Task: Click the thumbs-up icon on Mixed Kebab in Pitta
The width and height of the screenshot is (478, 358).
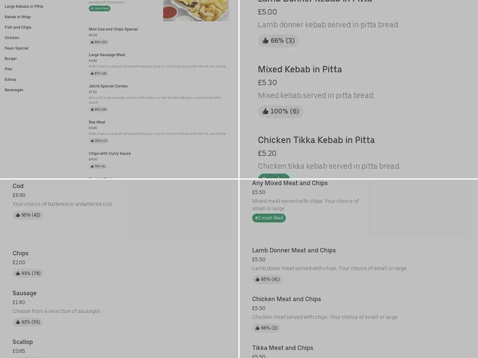Action: click(x=265, y=112)
